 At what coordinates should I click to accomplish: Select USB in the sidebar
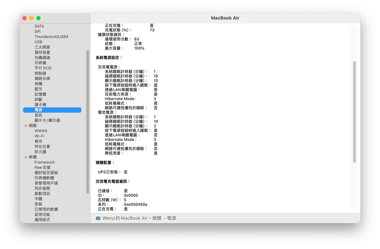[38, 42]
